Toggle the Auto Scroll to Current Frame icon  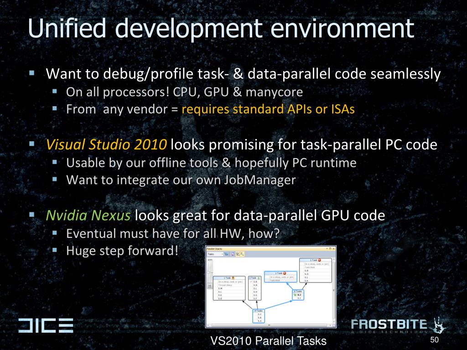click(238, 254)
